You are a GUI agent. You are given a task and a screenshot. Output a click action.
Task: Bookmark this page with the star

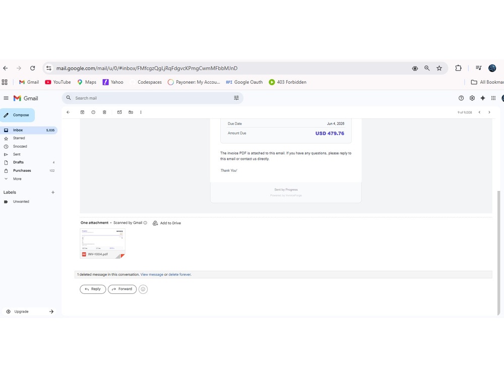pos(439,68)
